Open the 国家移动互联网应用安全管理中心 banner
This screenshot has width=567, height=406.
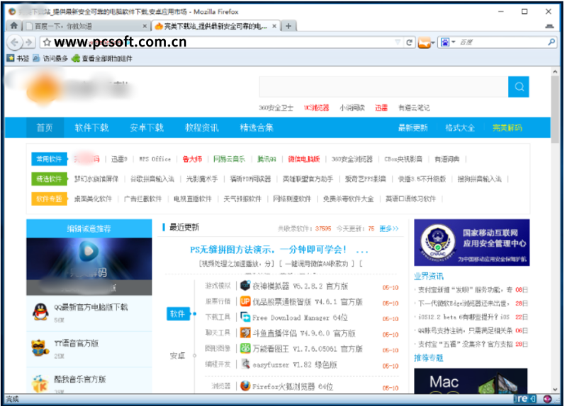472,243
